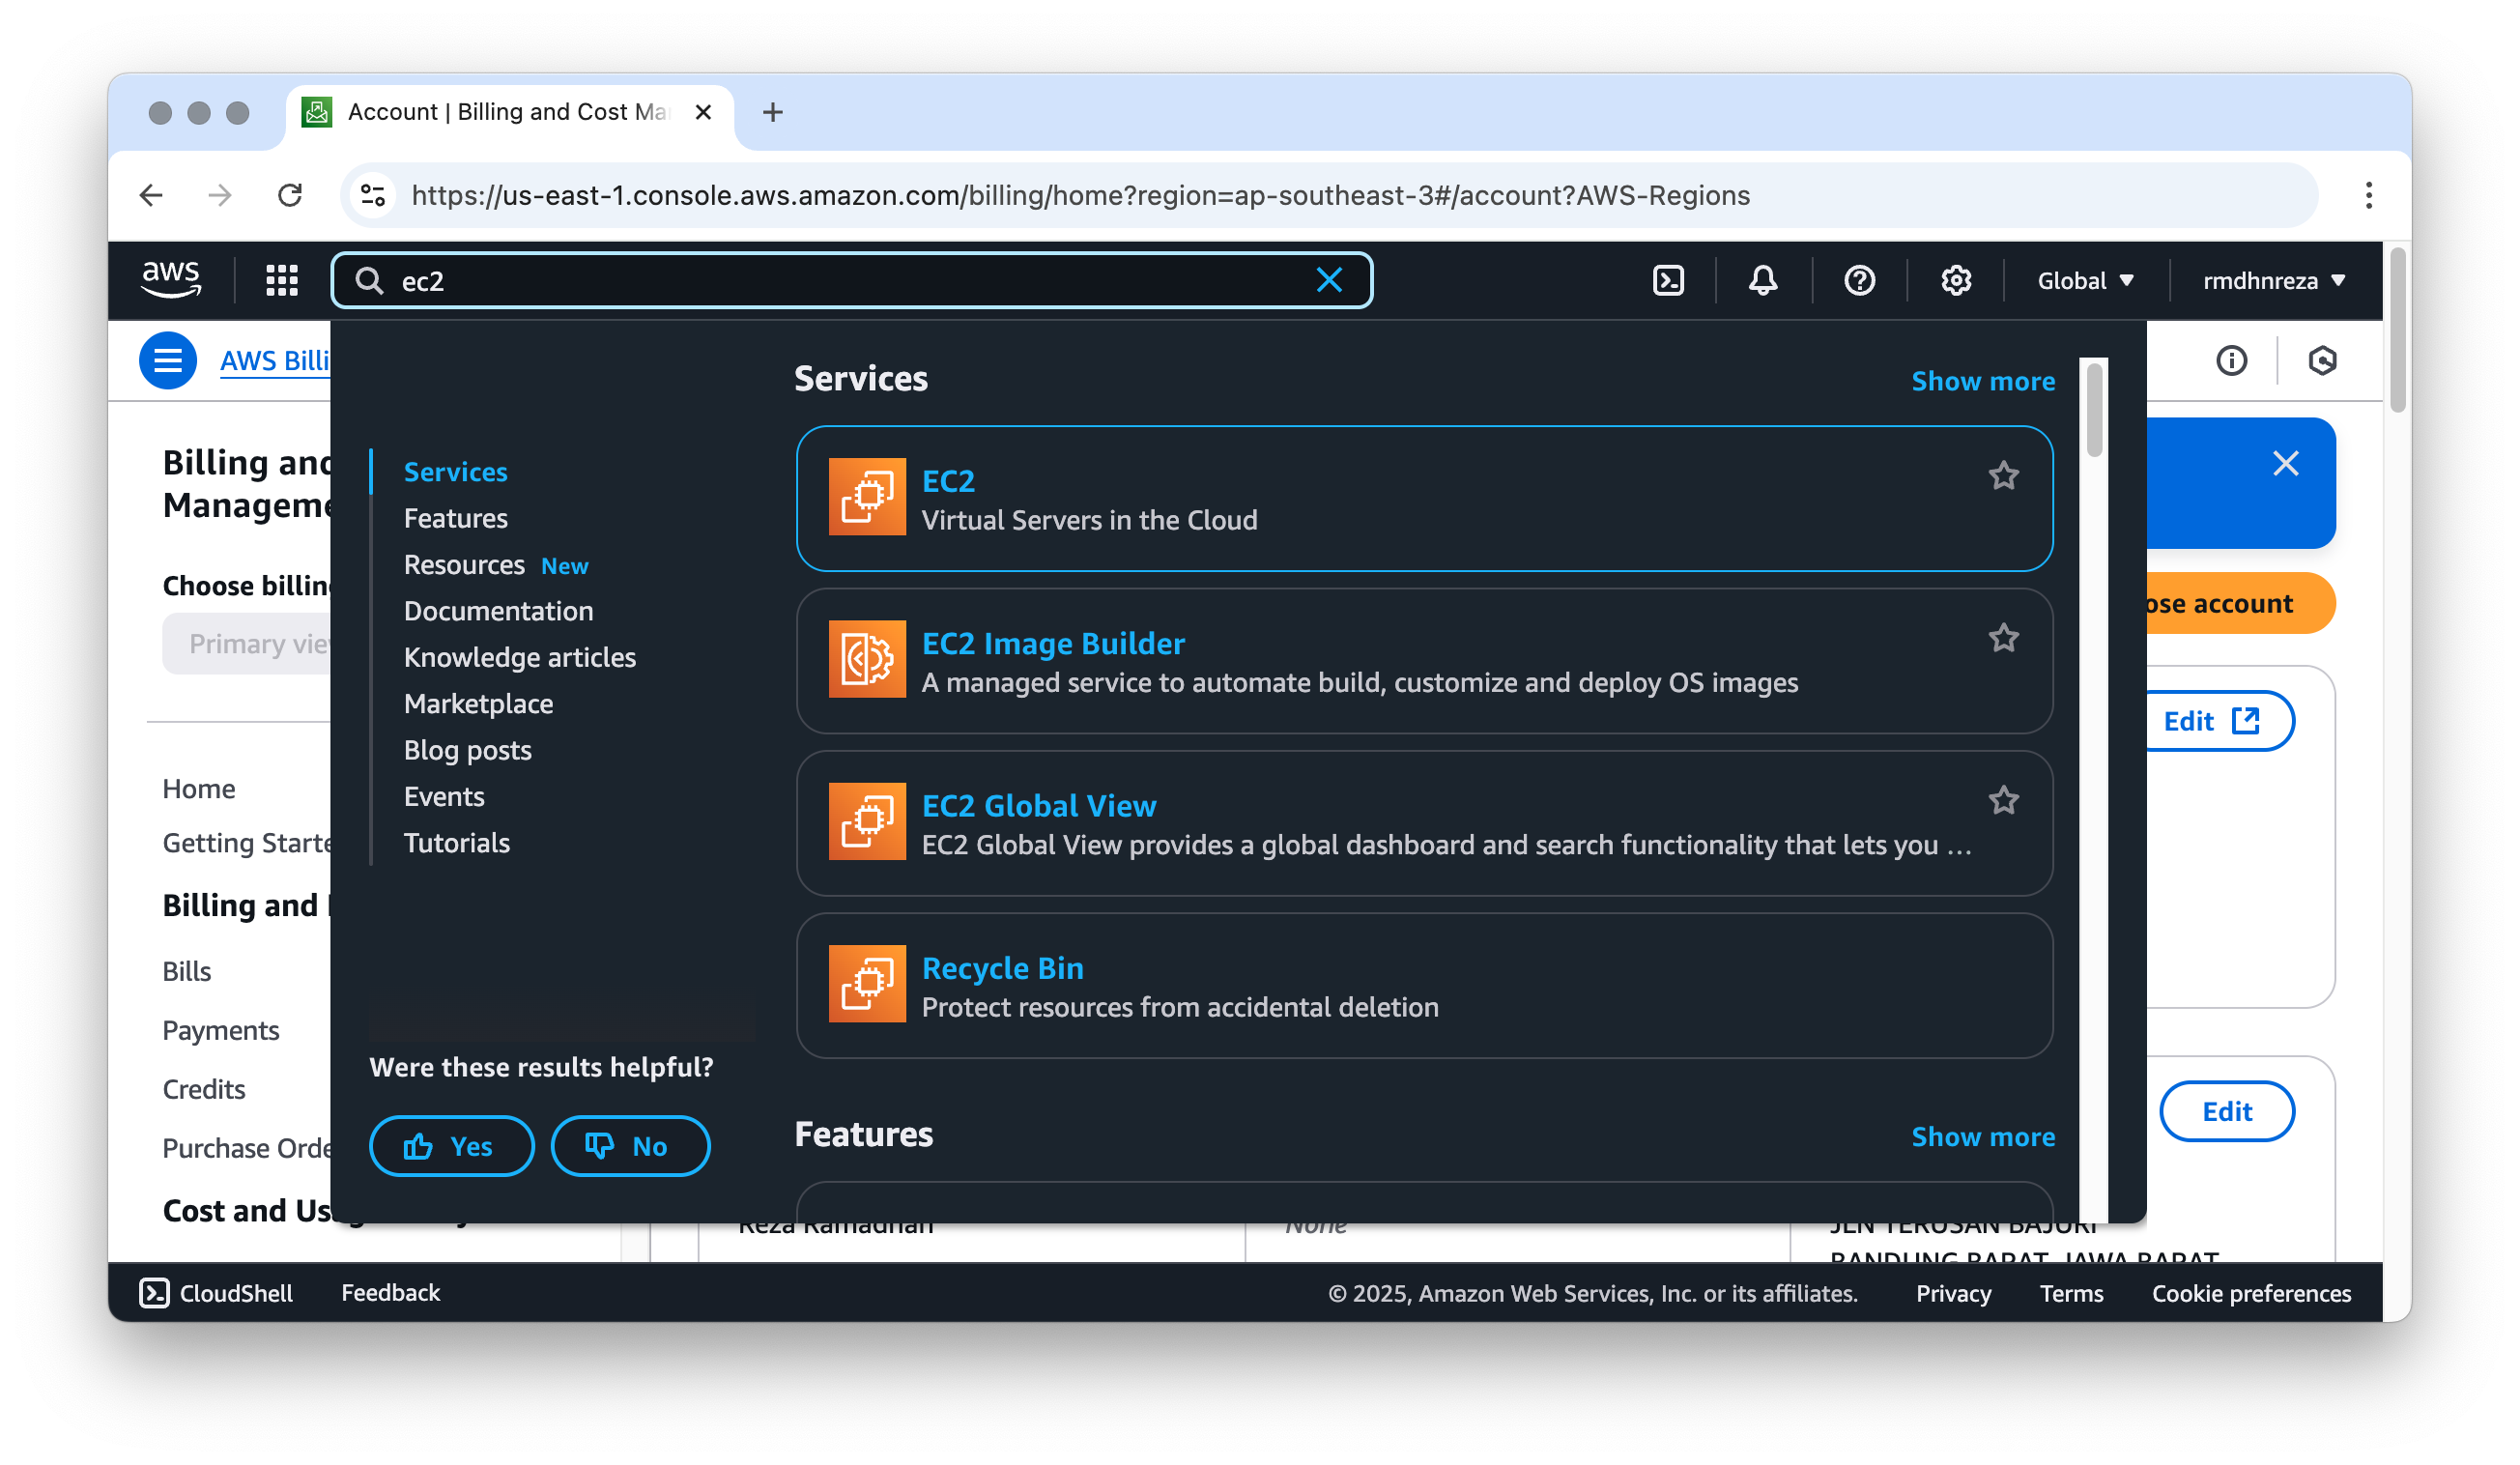Screen dimensions: 2520x1465
Task: Open CloudShell from footer
Action: pos(215,1293)
